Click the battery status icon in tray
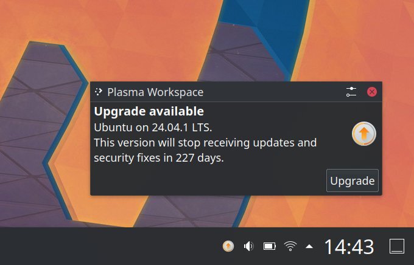Viewport: 414px width, 265px height. (270, 246)
